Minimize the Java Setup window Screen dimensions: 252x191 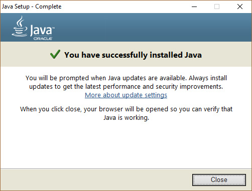point(194,7)
